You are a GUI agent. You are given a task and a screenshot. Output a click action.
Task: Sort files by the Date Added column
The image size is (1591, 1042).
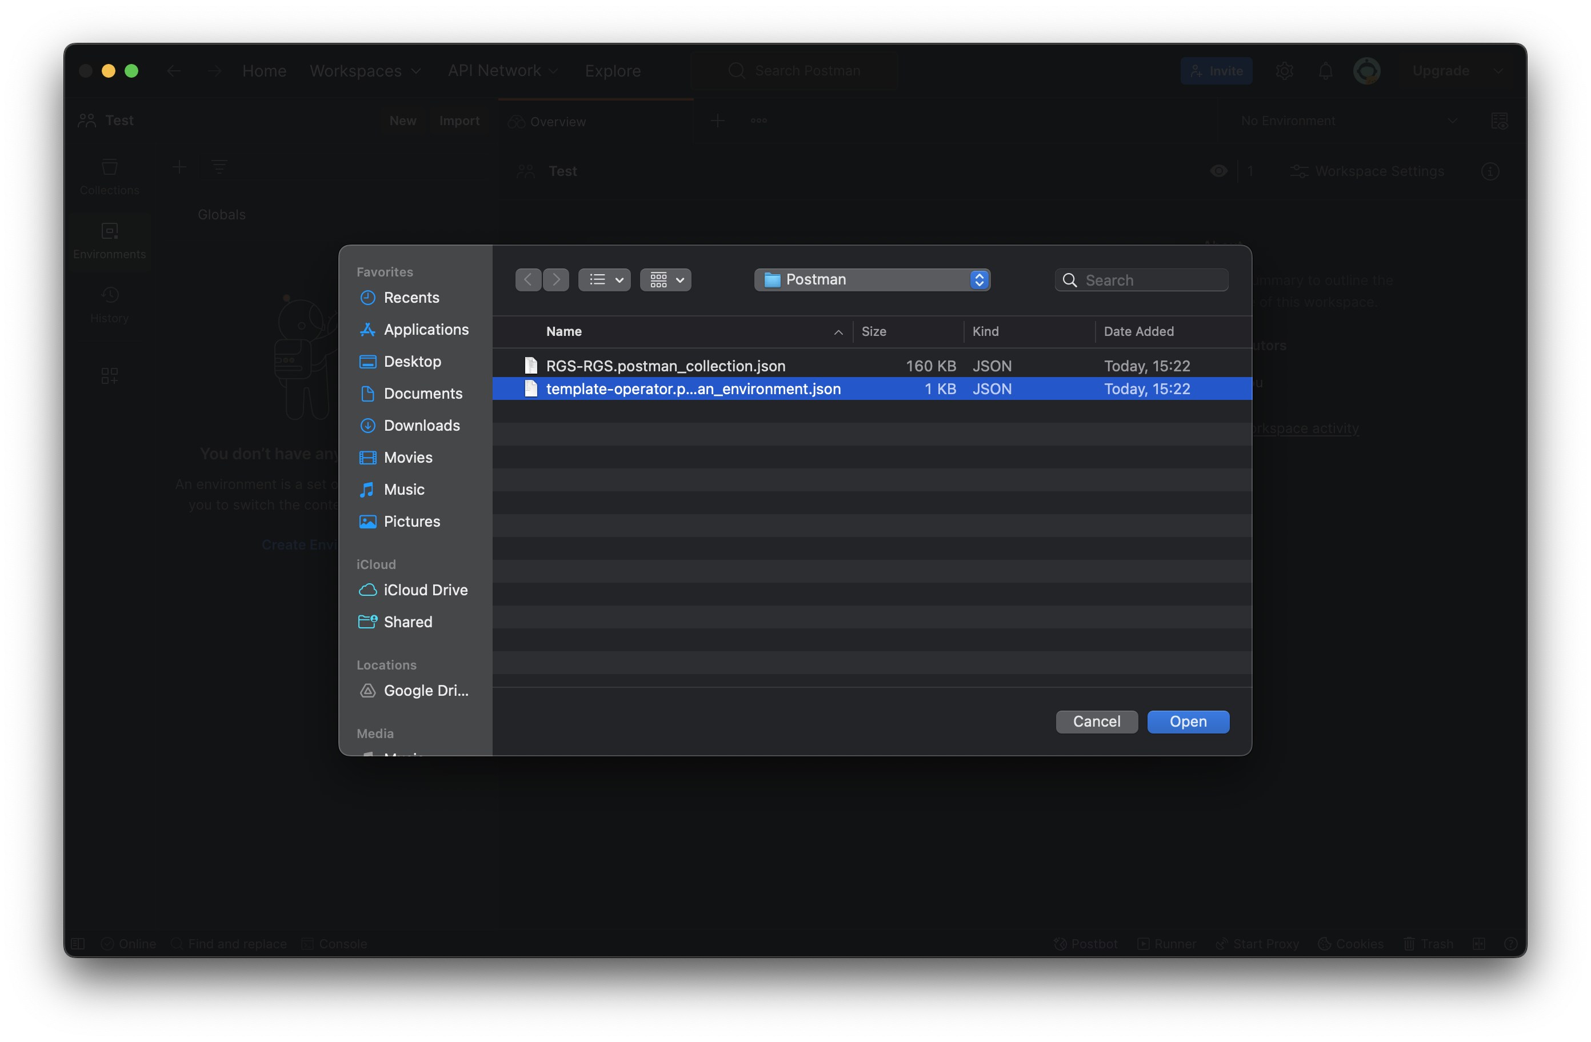(x=1138, y=331)
